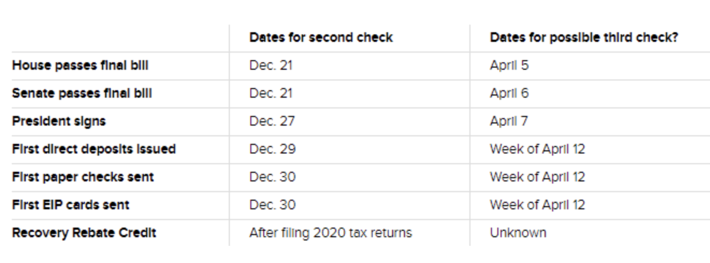Click the 'President signs' row label
This screenshot has width=710, height=263.
(59, 121)
